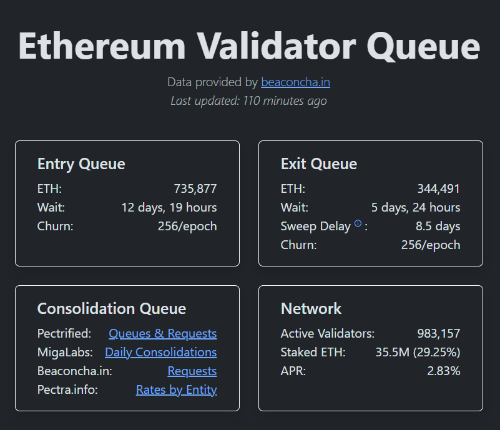Open Requests from Beaconcha.in
Image resolution: width=500 pixels, height=430 pixels.
pyautogui.click(x=192, y=371)
